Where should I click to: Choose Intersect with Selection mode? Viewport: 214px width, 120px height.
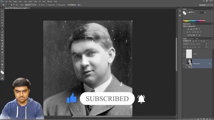[x=17, y=5]
